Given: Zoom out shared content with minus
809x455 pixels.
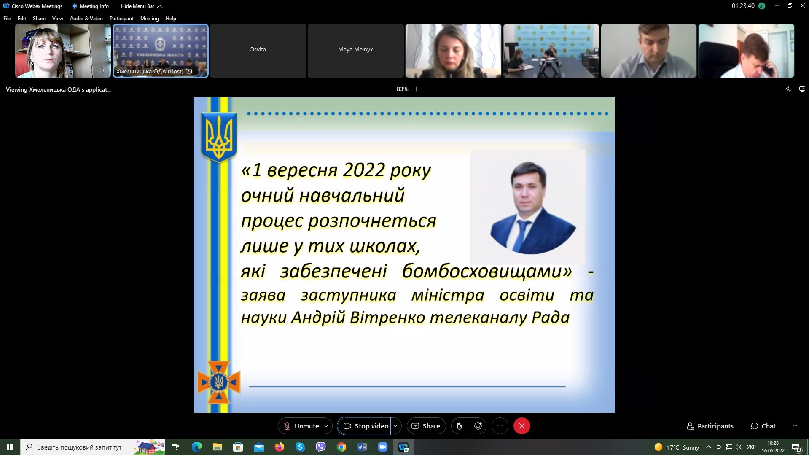Looking at the screenshot, I should click(389, 89).
